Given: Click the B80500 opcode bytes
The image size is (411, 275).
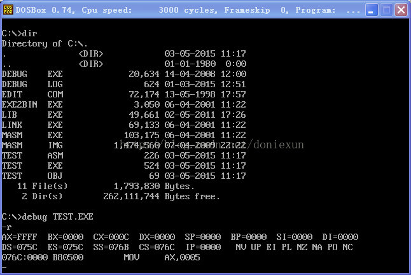Looking at the screenshot, I should tap(68, 257).
